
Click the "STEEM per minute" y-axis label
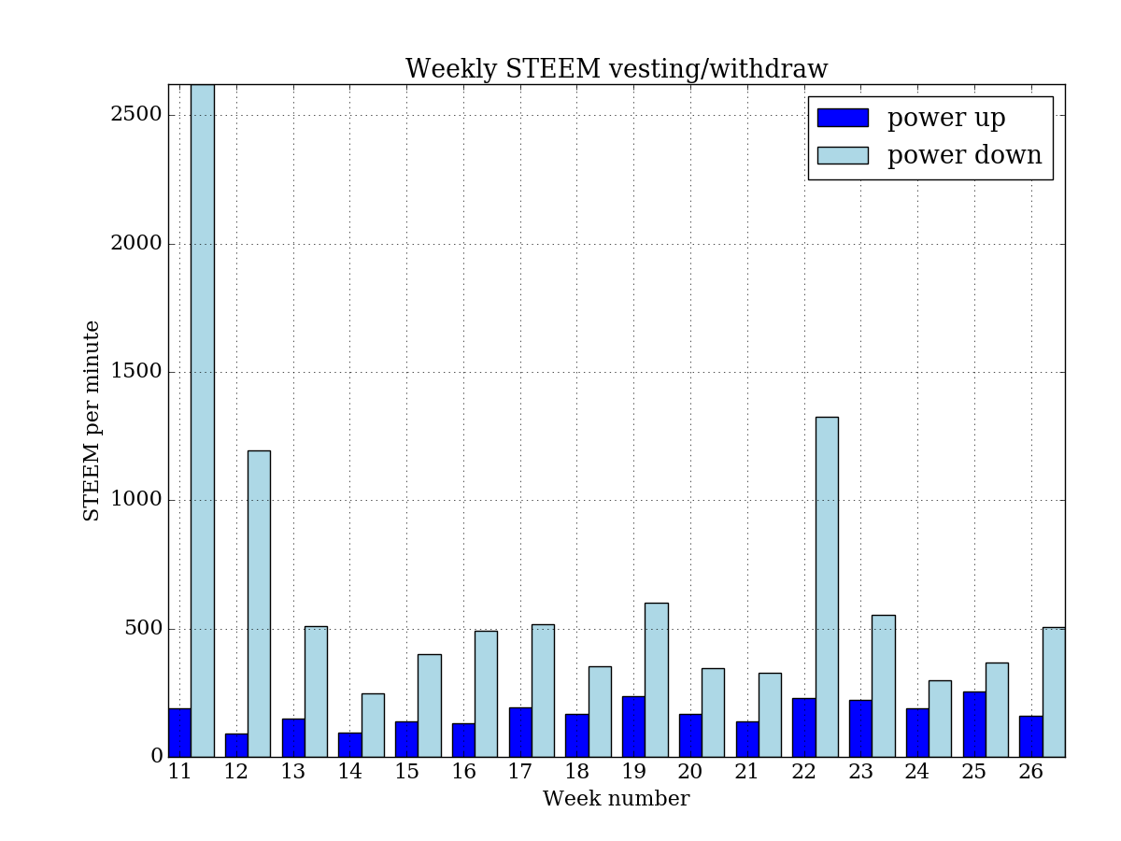click(92, 420)
